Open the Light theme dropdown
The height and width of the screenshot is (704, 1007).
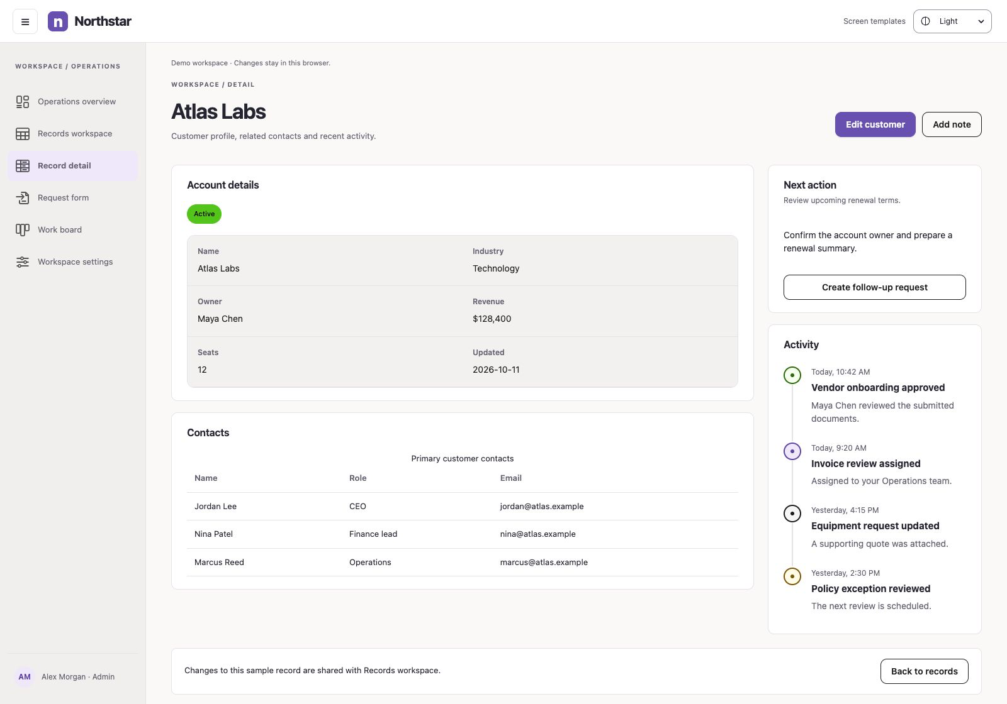(x=952, y=21)
